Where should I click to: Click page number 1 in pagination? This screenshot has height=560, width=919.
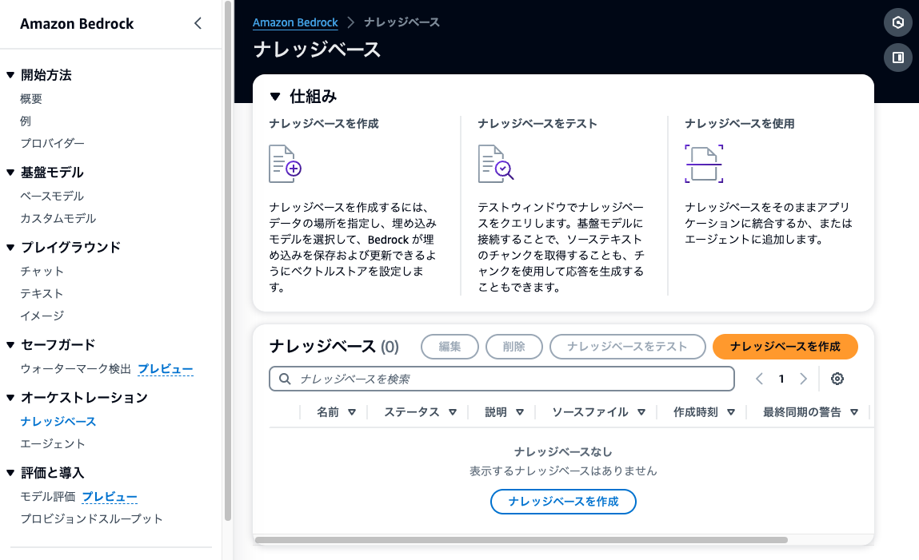click(781, 379)
